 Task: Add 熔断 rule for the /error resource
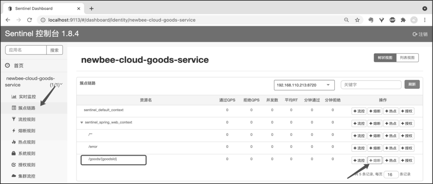[375, 148]
